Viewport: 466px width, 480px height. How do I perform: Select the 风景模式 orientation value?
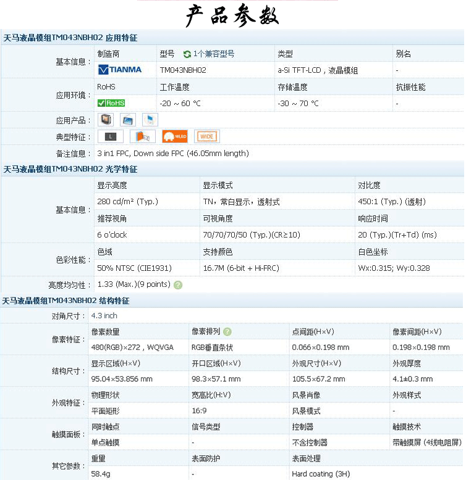[307, 411]
